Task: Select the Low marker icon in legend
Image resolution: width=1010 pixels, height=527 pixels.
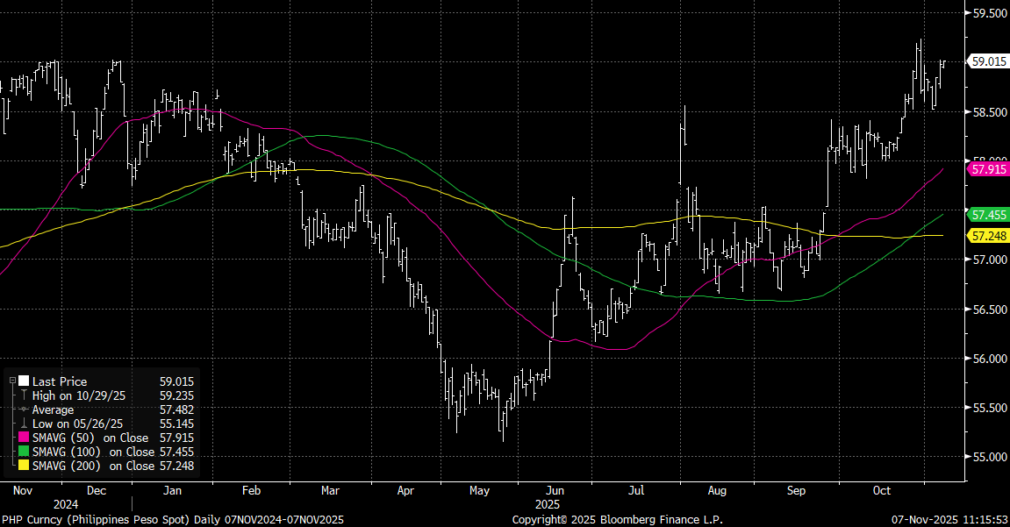Action: (24, 424)
